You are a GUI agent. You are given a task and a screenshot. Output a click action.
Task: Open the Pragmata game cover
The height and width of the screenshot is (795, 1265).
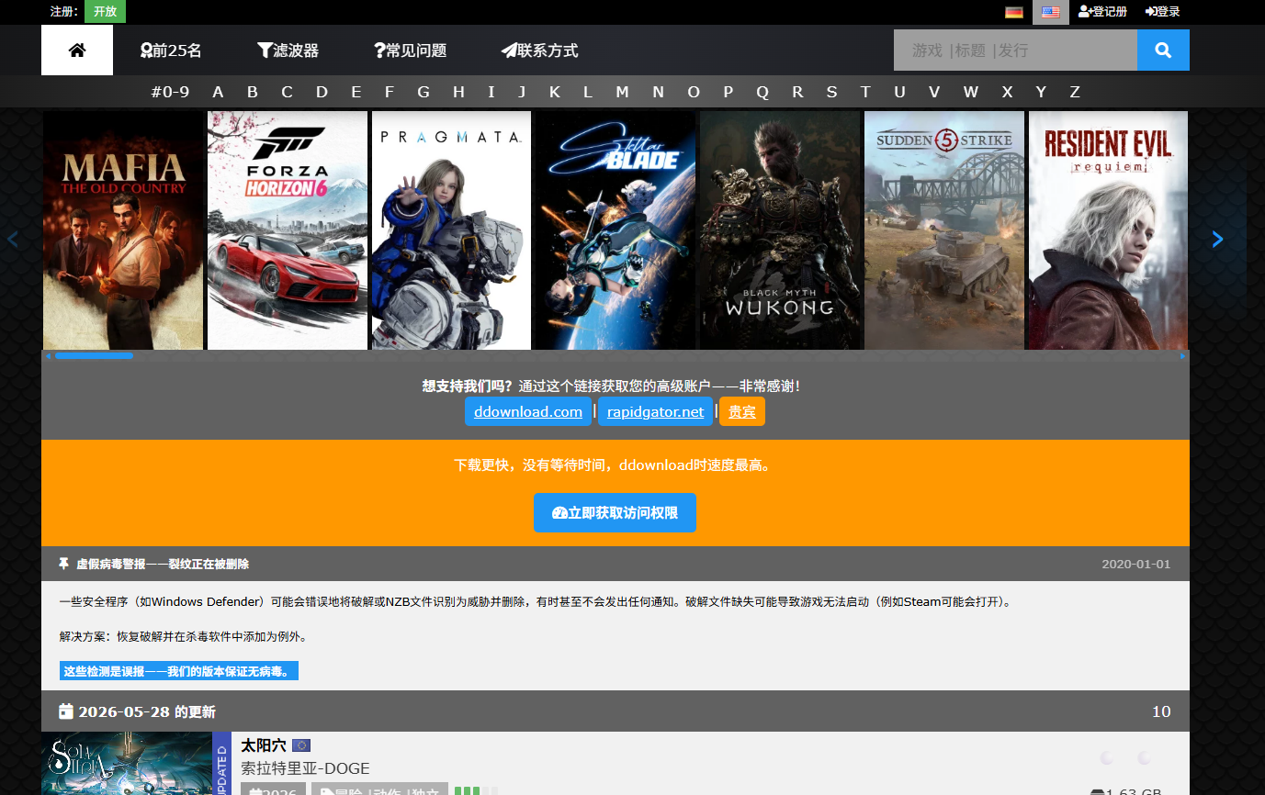coord(451,230)
